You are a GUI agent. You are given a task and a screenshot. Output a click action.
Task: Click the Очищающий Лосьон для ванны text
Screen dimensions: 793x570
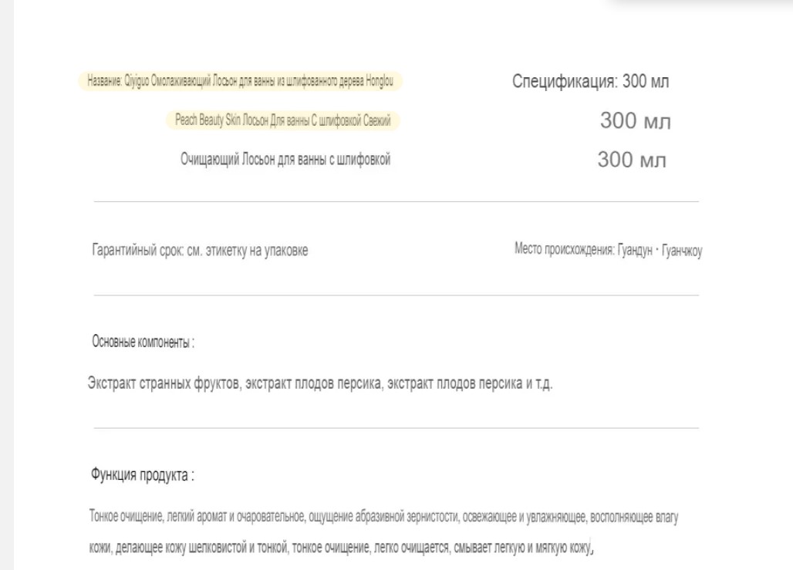[x=285, y=160]
